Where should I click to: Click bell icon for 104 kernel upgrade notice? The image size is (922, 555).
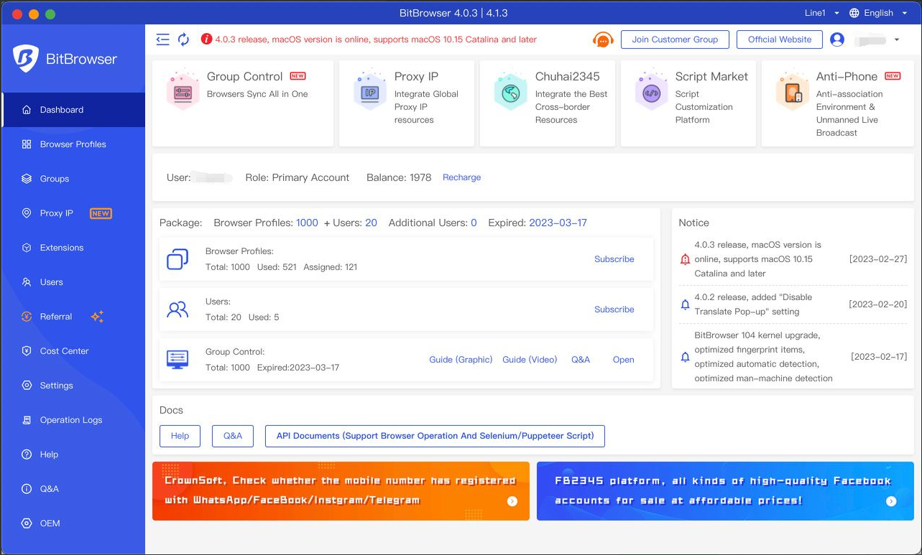[x=685, y=357]
